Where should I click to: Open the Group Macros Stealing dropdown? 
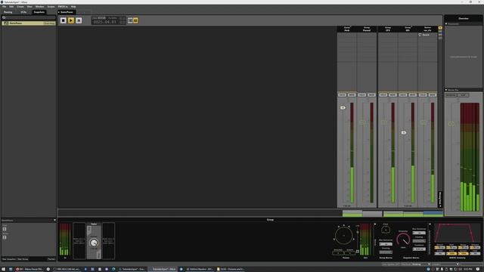pyautogui.click(x=386, y=252)
